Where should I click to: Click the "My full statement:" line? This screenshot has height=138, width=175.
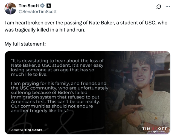[x=25, y=44]
